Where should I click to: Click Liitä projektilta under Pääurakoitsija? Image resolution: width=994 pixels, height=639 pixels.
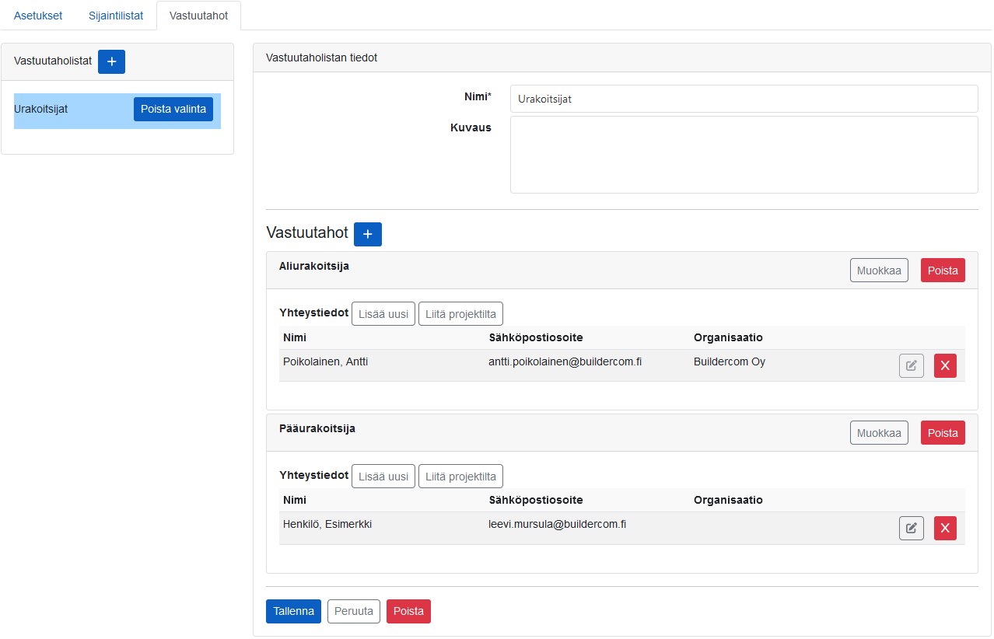461,477
